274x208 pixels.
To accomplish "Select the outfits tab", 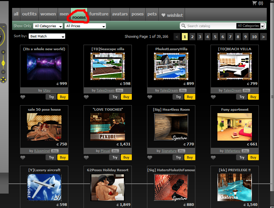I will (29, 14).
